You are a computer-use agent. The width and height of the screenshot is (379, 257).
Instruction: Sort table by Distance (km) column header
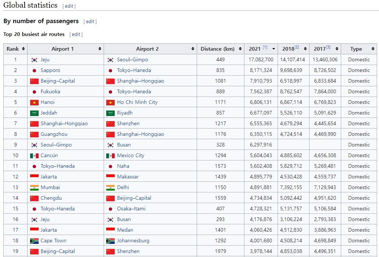click(221, 49)
